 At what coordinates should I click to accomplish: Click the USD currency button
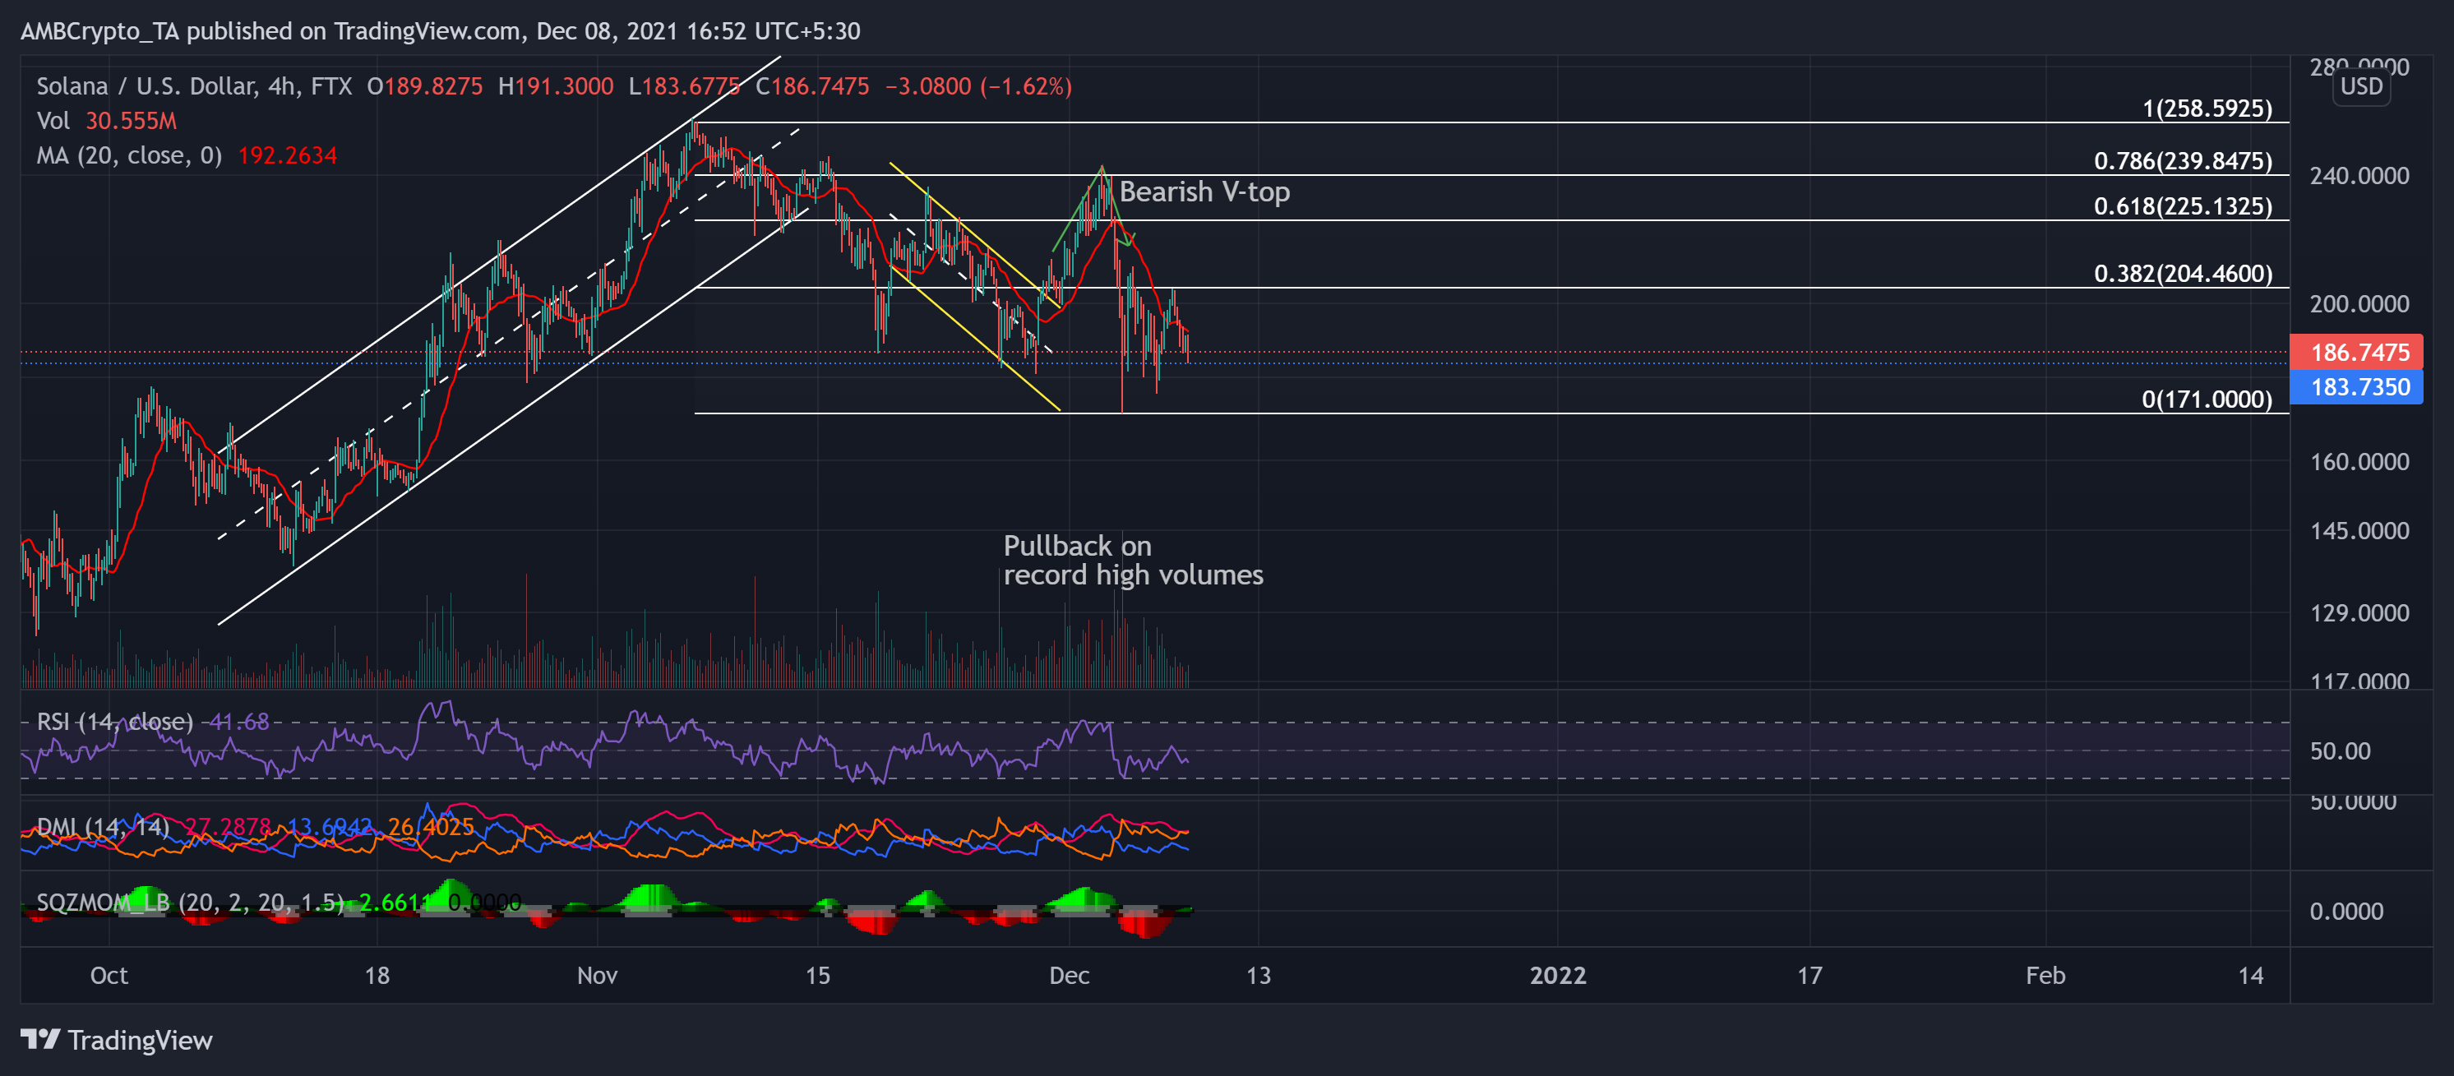pyautogui.click(x=2360, y=86)
